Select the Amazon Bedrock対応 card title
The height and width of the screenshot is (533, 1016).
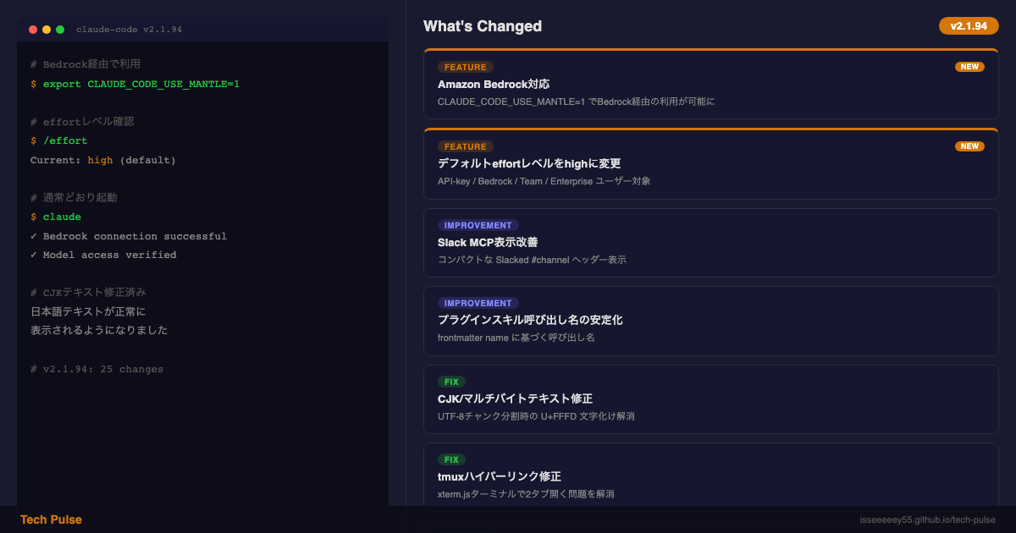[x=494, y=85]
